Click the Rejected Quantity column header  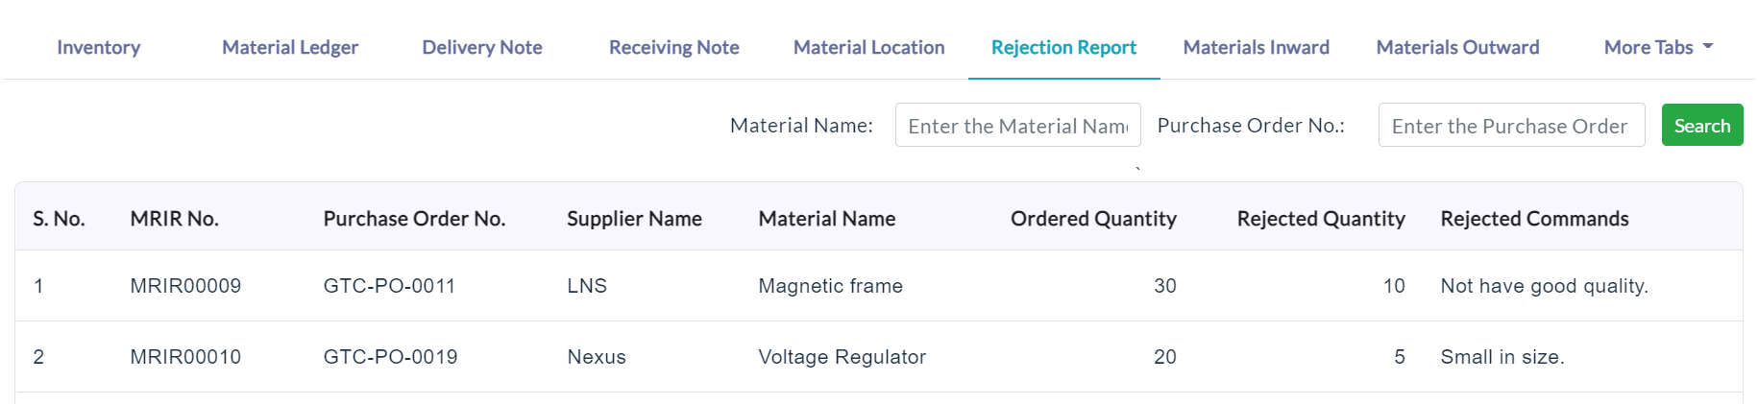coord(1321,219)
